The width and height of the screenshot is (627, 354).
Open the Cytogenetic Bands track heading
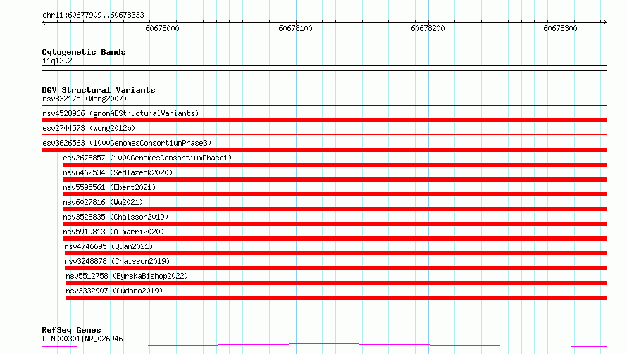pyautogui.click(x=84, y=52)
